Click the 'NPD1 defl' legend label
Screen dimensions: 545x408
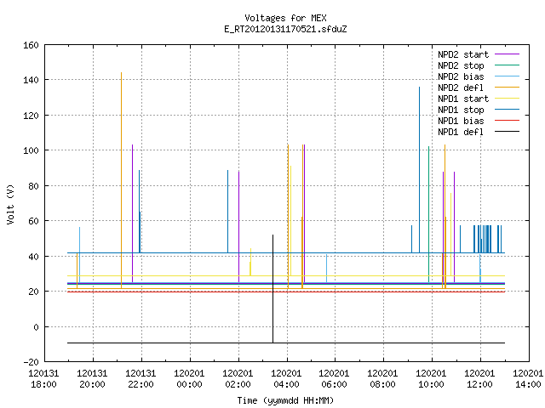(x=461, y=133)
